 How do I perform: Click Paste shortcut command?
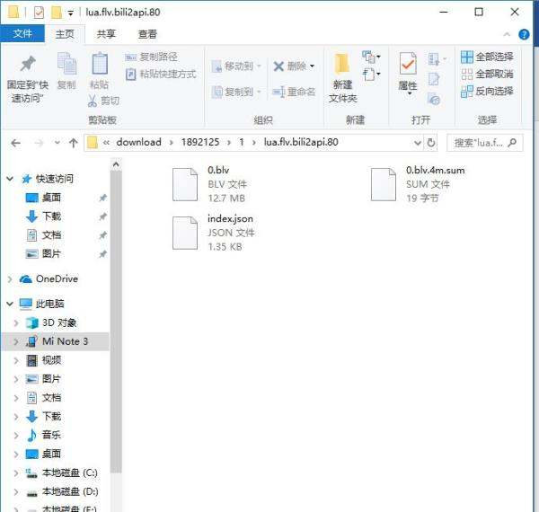point(161,74)
